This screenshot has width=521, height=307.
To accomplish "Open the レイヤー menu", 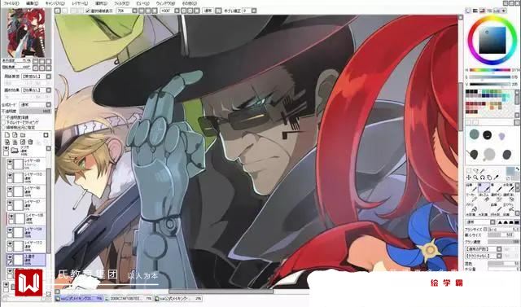I will click(80, 3).
